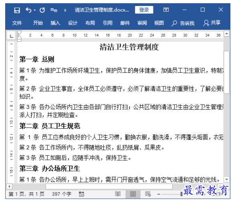Click the zoom slider handle
Screen dimensions: 232x203
coord(182,194)
